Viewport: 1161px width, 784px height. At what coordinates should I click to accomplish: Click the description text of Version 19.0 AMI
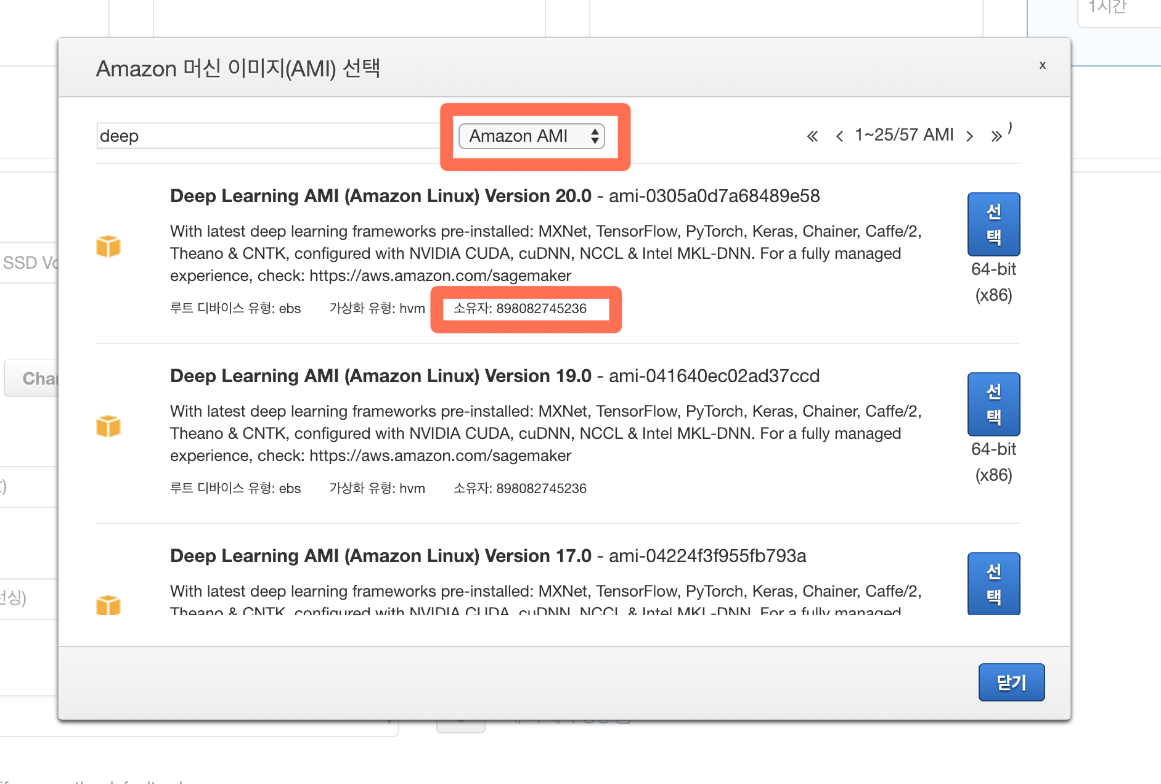point(546,433)
